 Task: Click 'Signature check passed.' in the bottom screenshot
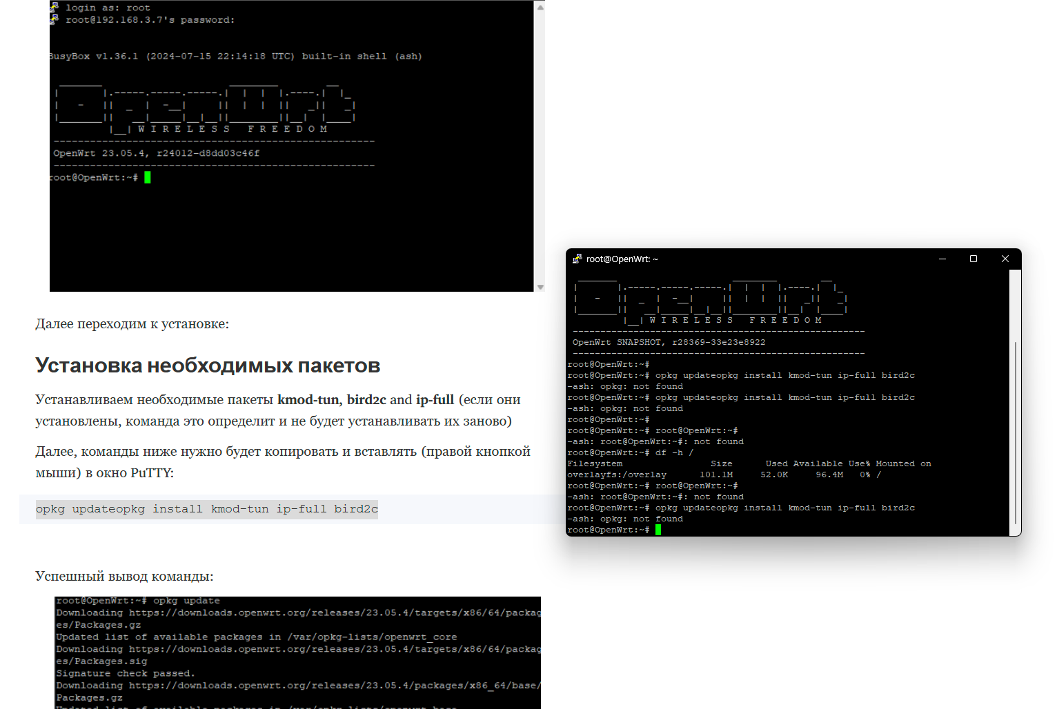(126, 673)
